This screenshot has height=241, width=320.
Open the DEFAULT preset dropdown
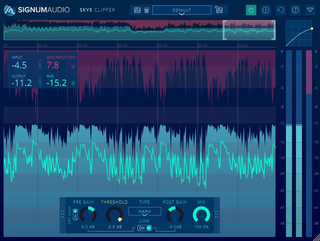pyautogui.click(x=182, y=10)
